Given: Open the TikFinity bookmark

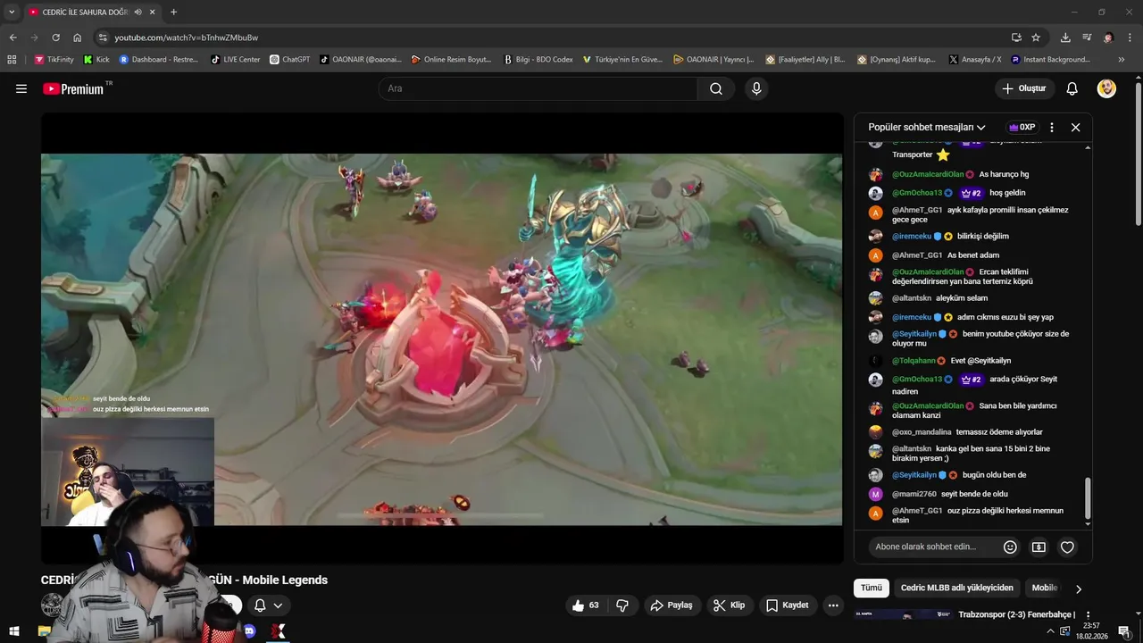Looking at the screenshot, I should [54, 60].
